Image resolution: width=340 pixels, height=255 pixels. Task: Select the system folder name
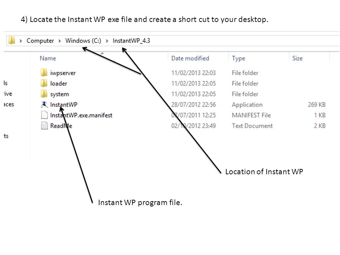59,94
